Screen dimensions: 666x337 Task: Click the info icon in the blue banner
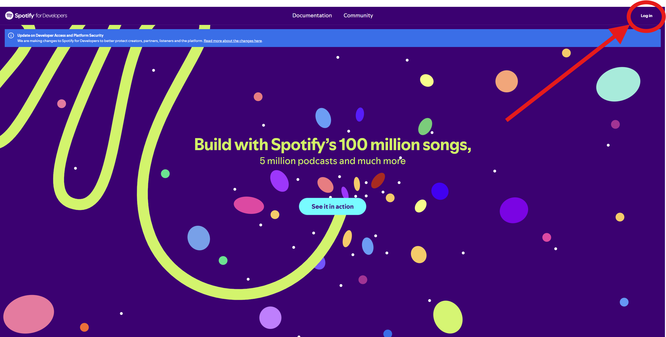(x=11, y=36)
